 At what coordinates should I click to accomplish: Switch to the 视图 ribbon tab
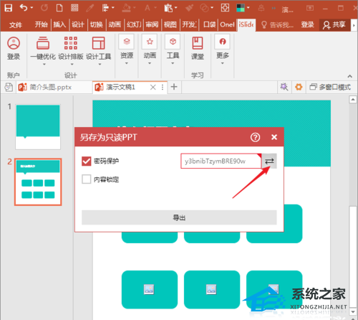click(x=170, y=24)
